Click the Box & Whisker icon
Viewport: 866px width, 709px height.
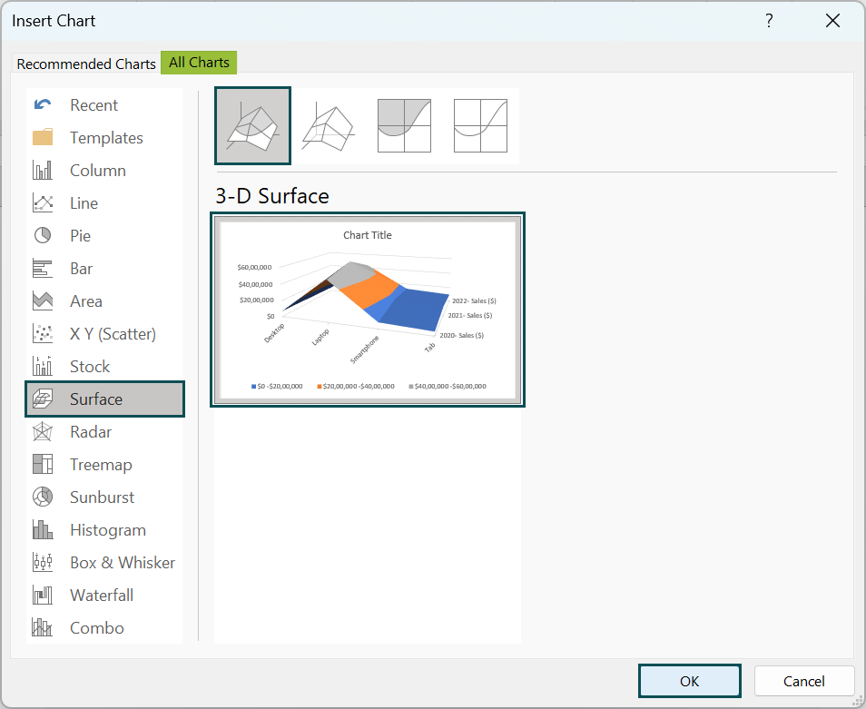pos(43,562)
